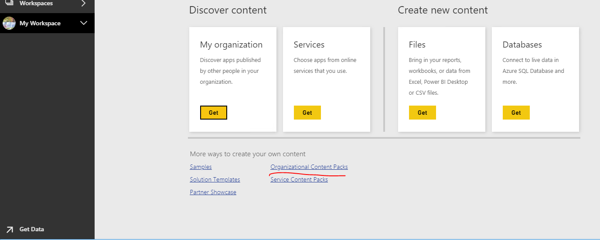
Task: Click 'Choose apps from online services' description
Action: pos(325,65)
